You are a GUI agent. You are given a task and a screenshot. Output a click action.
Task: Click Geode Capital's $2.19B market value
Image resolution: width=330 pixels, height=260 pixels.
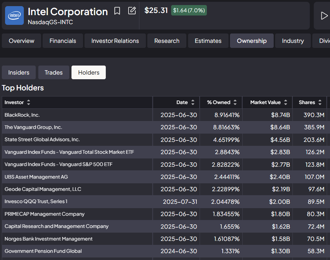281,189
